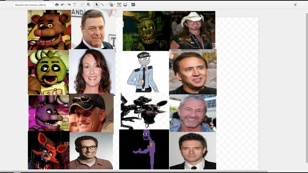Screen dimensions: 308x173
Task: Click the Zoom to fit icon
Action: point(83,5)
